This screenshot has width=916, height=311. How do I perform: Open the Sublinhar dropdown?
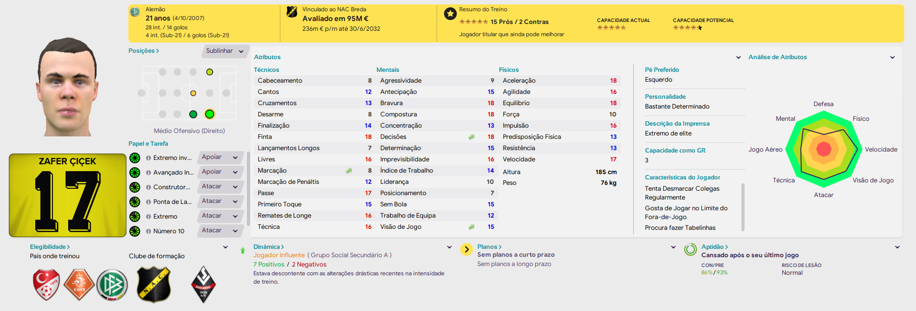[225, 51]
